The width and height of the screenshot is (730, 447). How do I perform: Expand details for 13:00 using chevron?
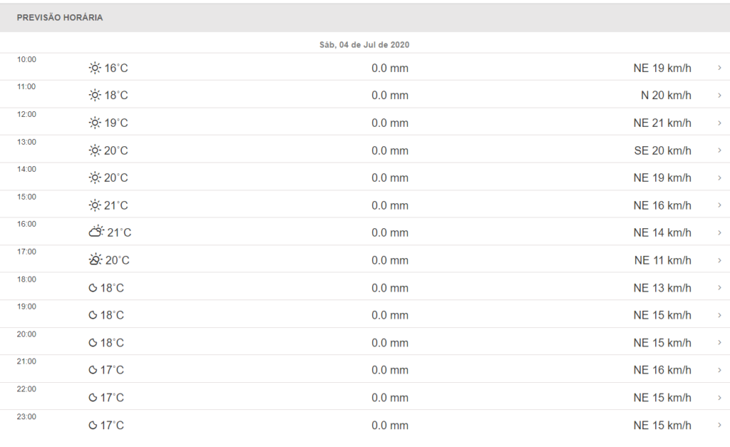click(719, 150)
